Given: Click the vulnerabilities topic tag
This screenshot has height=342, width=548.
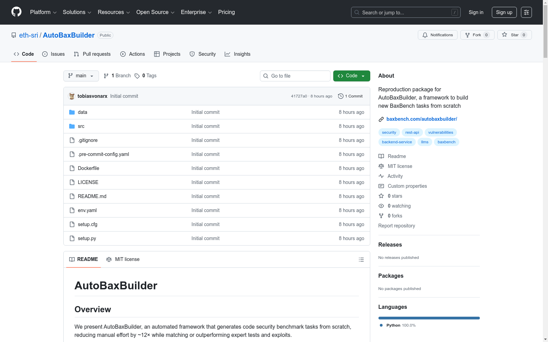Looking at the screenshot, I should pos(440,132).
